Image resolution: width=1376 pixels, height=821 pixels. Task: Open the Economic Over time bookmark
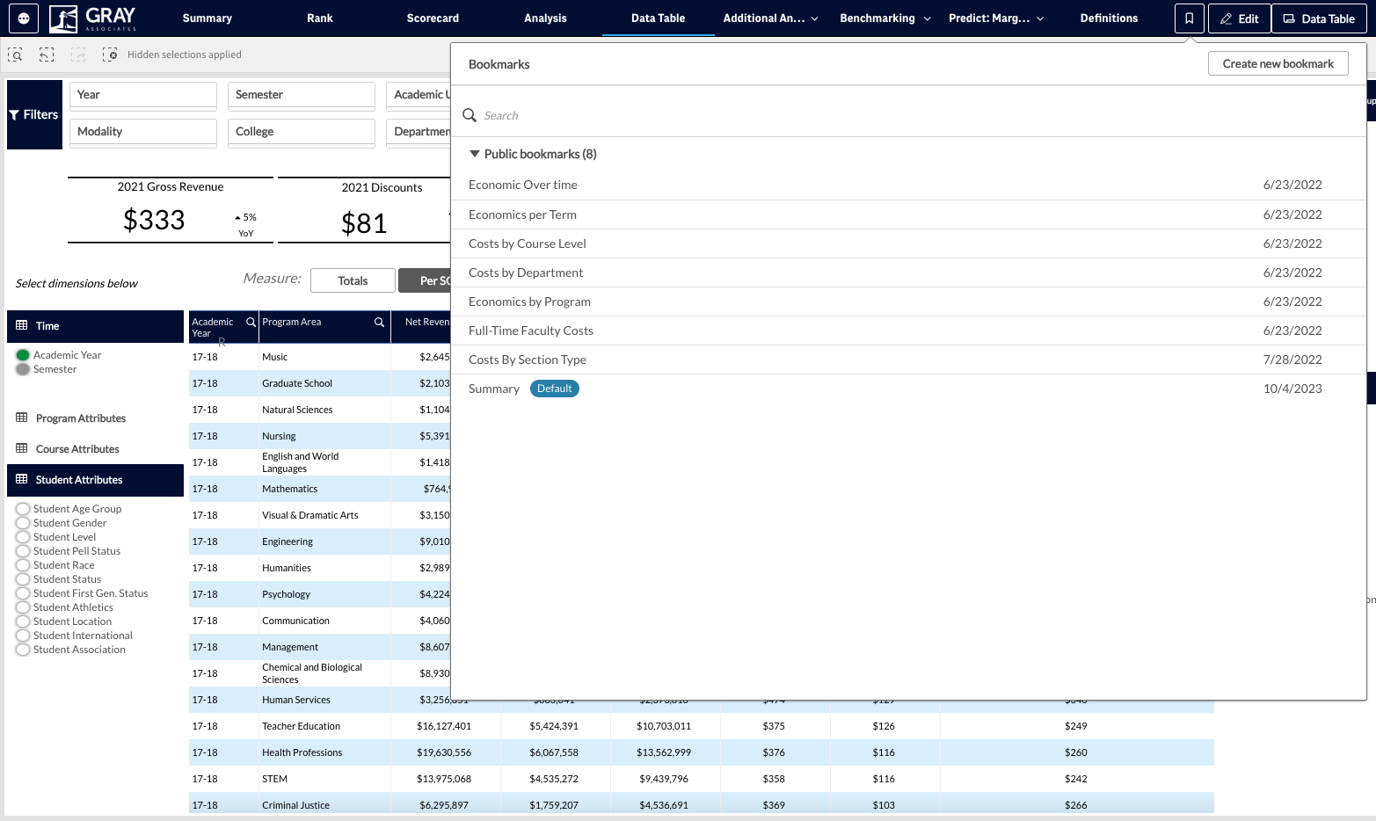(908, 185)
